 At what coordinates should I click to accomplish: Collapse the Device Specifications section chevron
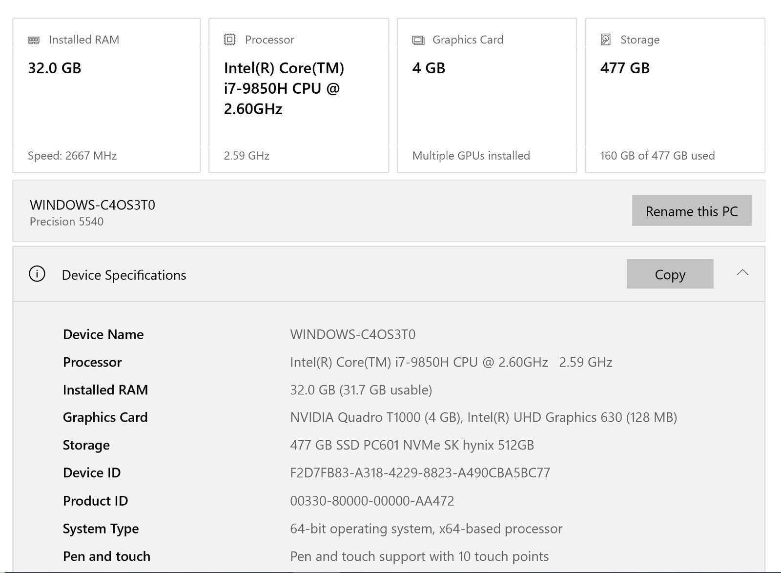(742, 273)
